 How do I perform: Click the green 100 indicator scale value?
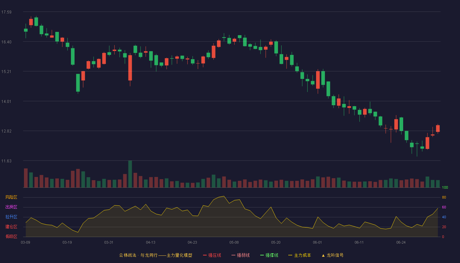(445, 188)
